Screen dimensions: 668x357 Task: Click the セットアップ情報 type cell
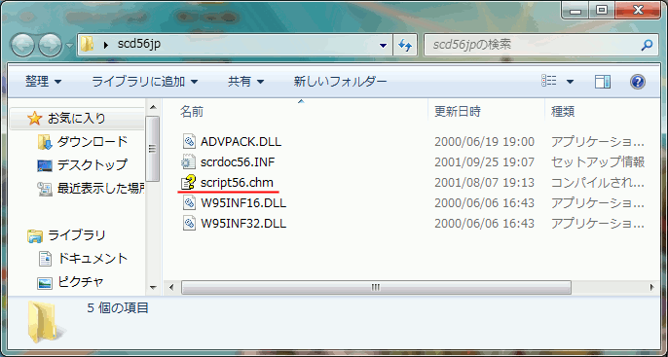pos(597,162)
